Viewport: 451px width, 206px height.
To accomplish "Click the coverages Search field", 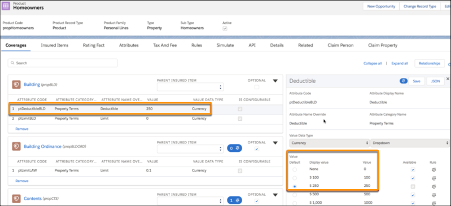I will pyautogui.click(x=63, y=63).
